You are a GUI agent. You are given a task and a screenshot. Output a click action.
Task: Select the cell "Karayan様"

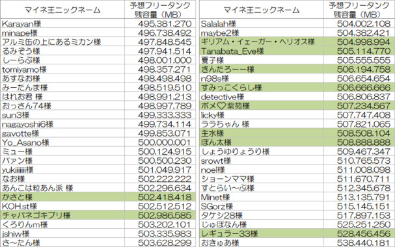click(x=62, y=24)
